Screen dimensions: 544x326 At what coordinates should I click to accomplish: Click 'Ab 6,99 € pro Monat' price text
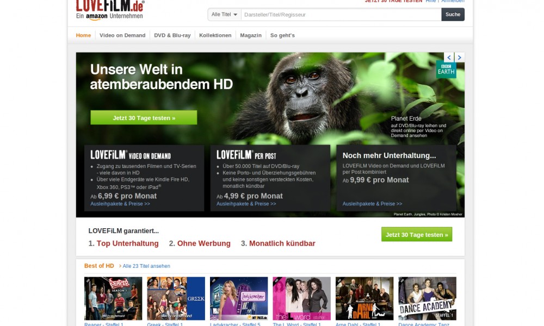click(x=123, y=196)
